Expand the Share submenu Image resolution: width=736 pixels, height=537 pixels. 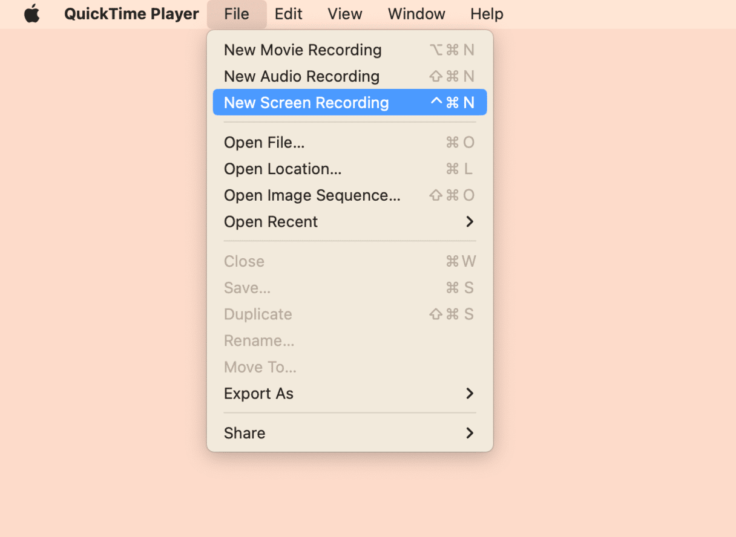pos(245,433)
